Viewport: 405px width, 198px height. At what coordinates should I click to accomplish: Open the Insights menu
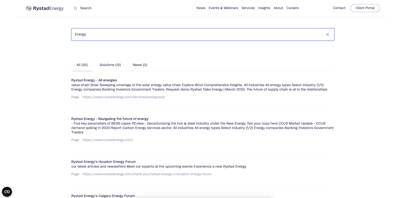(x=264, y=8)
